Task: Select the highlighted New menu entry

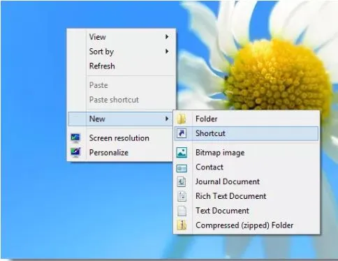Action: coord(121,119)
